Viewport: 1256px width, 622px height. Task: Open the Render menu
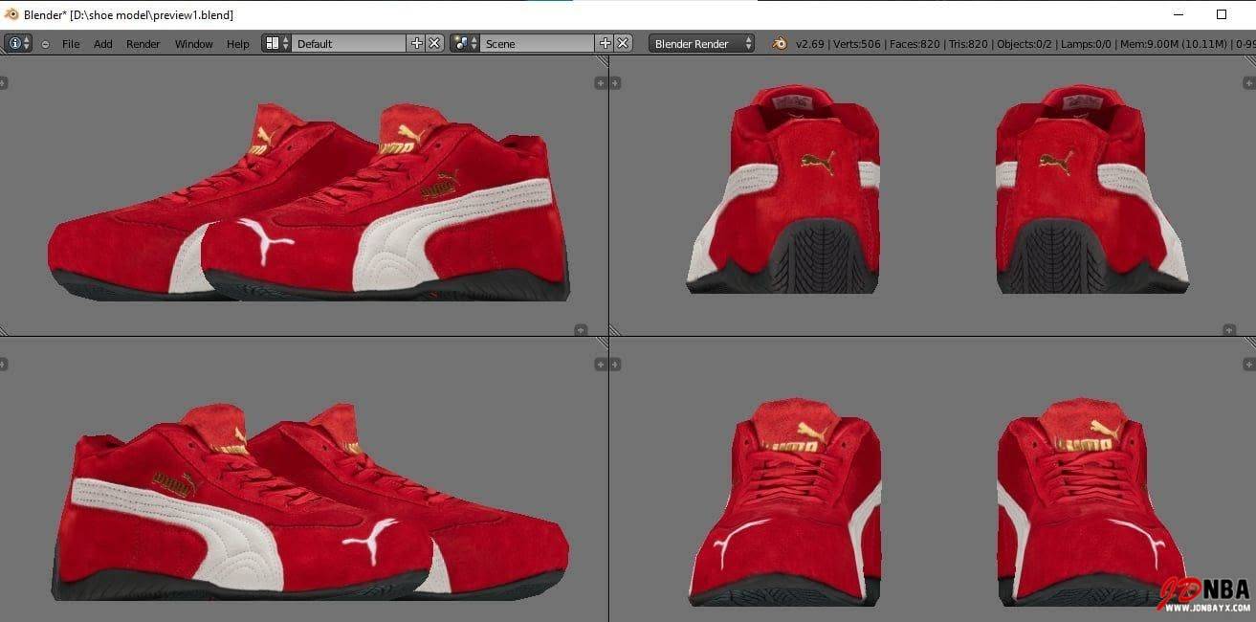coord(143,44)
